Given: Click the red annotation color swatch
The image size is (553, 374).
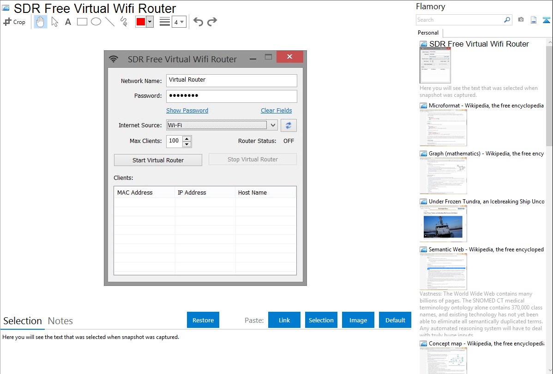Looking at the screenshot, I should (141, 22).
